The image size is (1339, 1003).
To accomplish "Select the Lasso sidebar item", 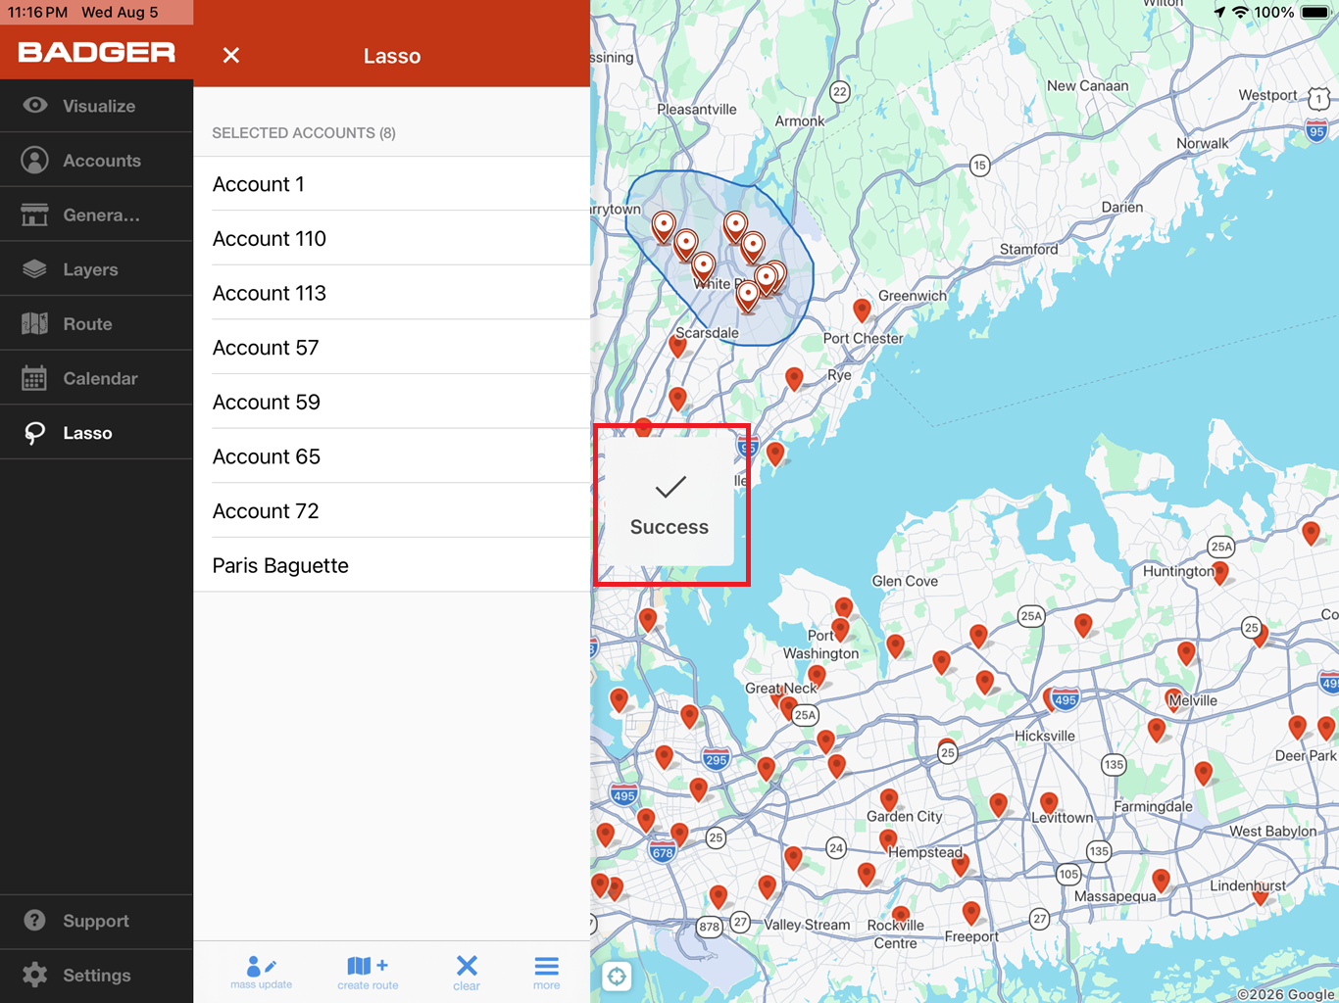I will pos(96,433).
